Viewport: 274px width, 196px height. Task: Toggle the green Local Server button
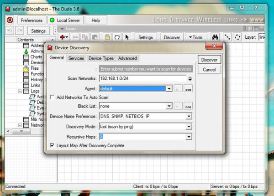pyautogui.click(x=65, y=20)
